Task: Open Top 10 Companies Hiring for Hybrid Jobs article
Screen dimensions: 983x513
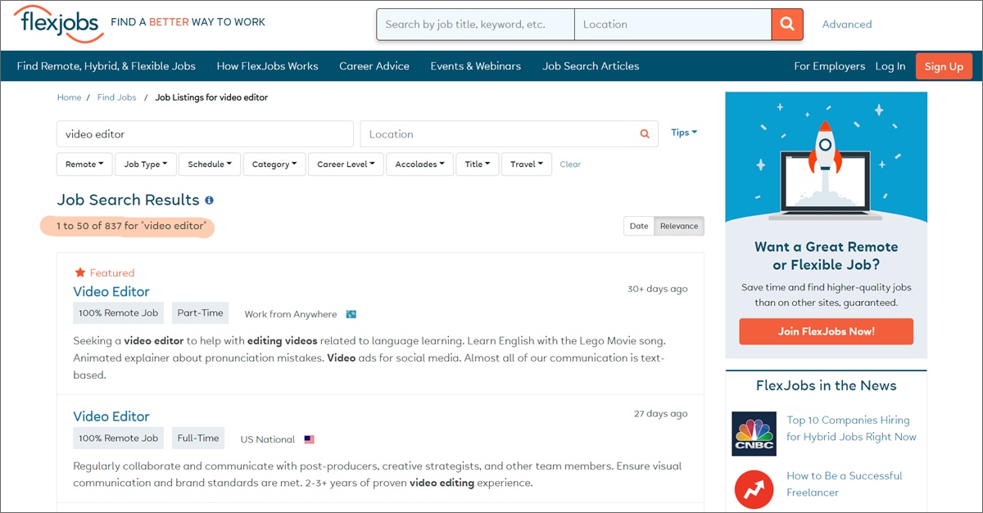Action: (x=851, y=429)
